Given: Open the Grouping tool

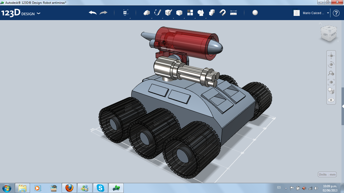Looking at the screenshot, I should point(201,13).
